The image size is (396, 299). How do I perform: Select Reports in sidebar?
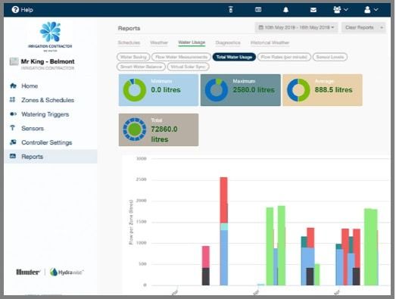[x=51, y=157]
